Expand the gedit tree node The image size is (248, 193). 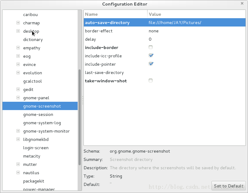(x=18, y=89)
